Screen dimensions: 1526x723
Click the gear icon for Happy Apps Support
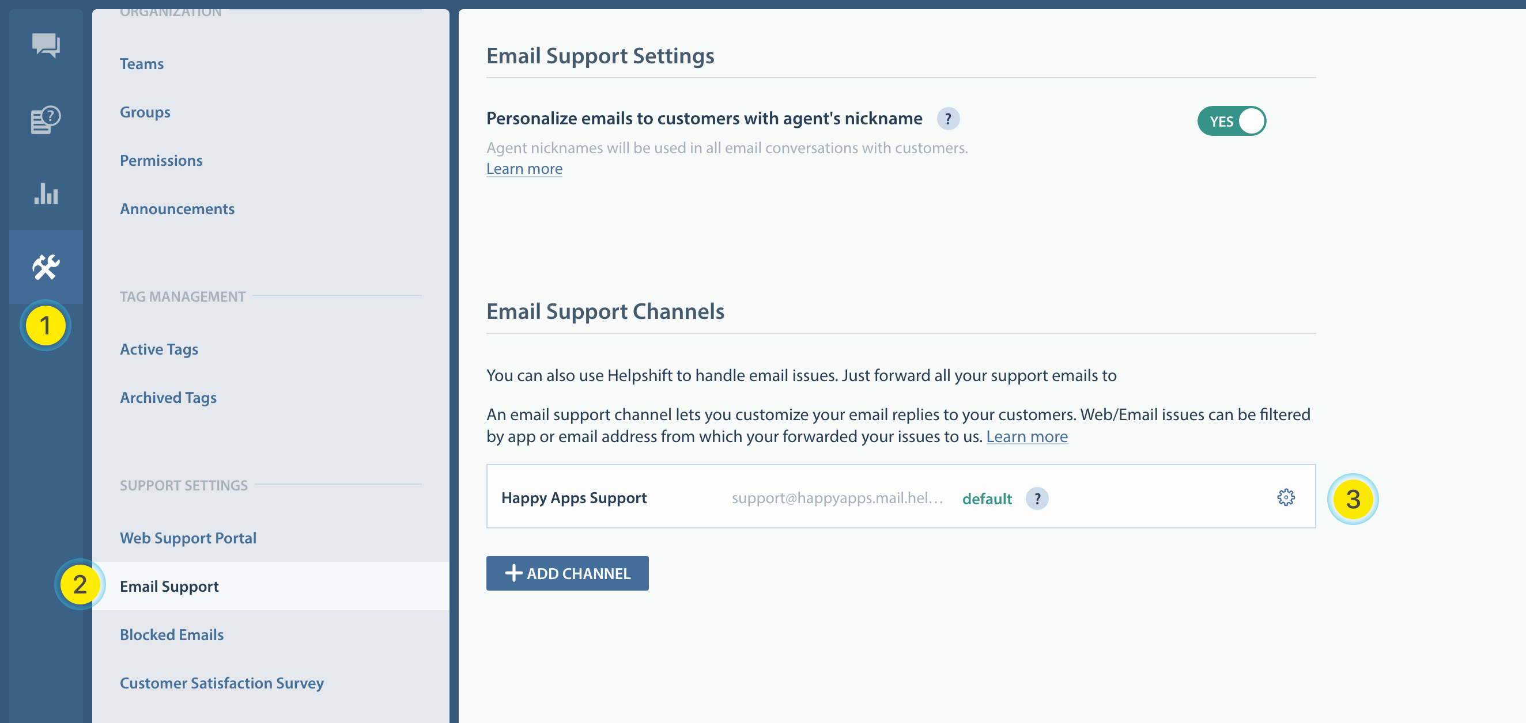point(1286,497)
